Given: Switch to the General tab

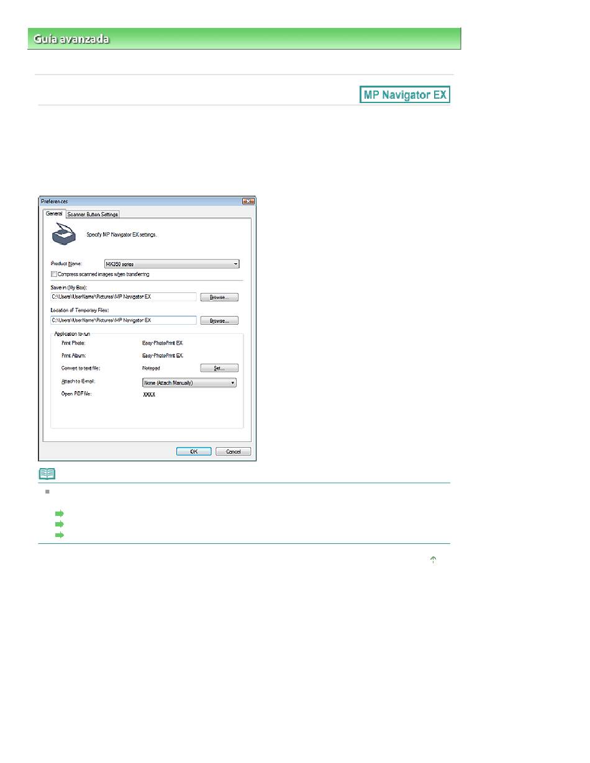Looking at the screenshot, I should click(x=54, y=214).
